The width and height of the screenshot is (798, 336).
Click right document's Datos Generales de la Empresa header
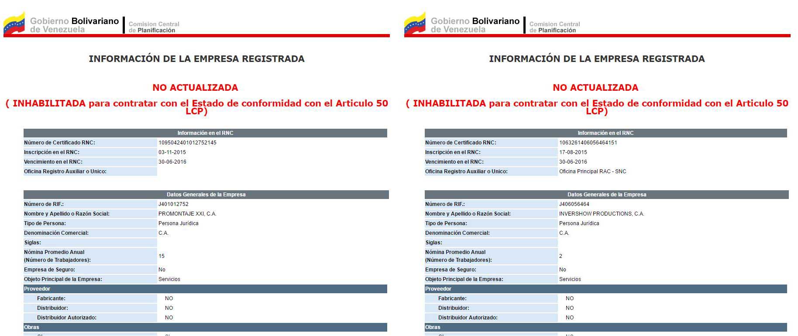coord(607,195)
